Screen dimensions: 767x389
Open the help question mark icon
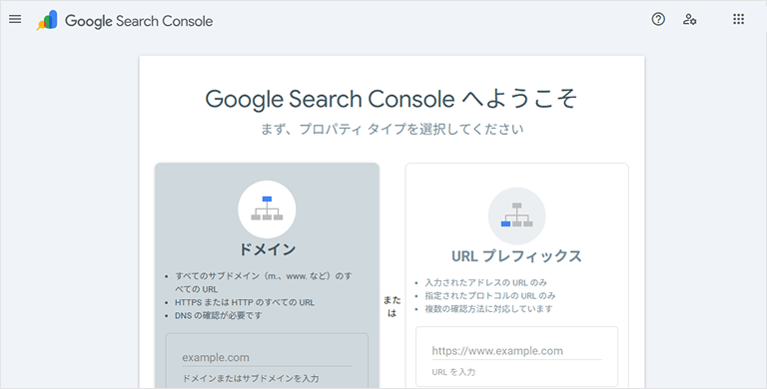658,20
